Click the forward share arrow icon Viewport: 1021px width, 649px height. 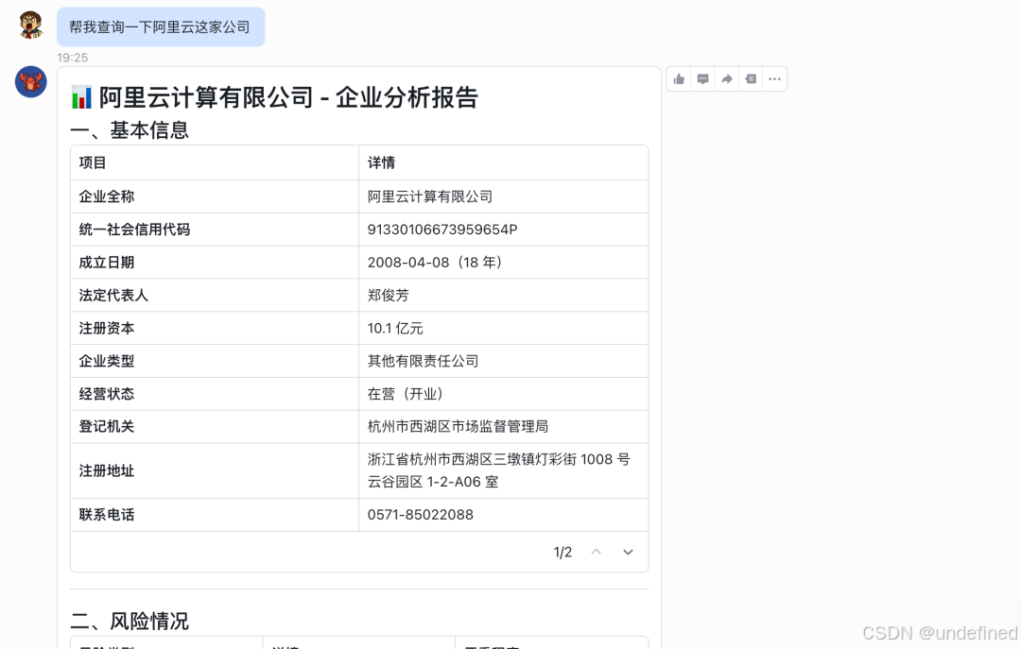tap(727, 79)
